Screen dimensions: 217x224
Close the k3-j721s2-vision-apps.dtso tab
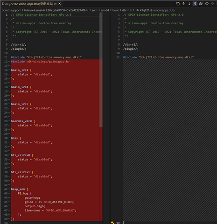point(60,4)
